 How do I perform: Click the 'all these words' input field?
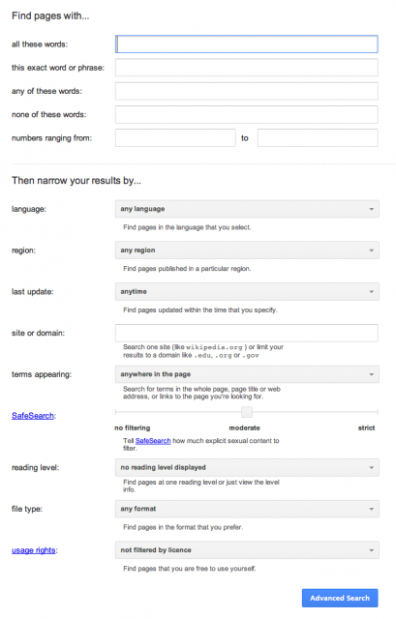coord(247,44)
